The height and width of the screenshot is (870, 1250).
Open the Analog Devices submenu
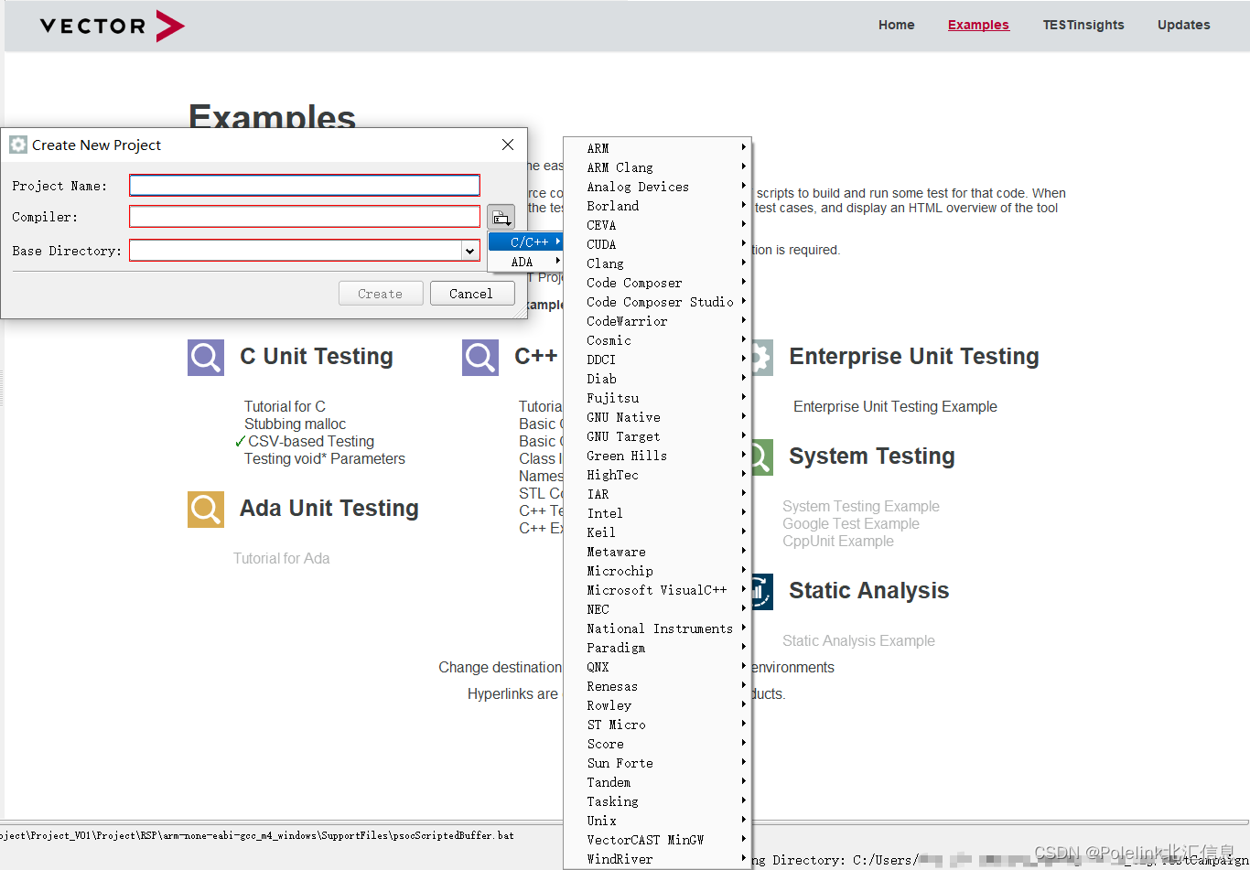pyautogui.click(x=657, y=187)
